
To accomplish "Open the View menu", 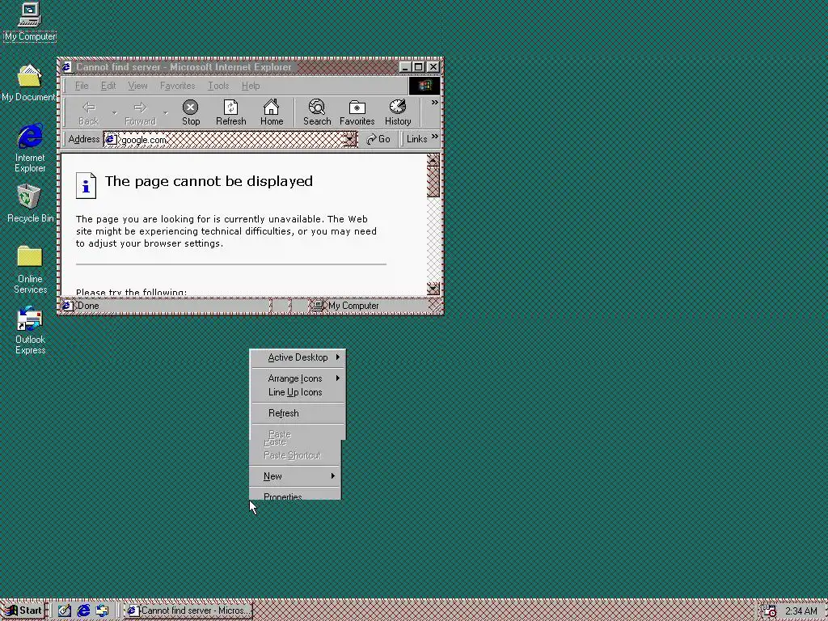I will point(137,86).
